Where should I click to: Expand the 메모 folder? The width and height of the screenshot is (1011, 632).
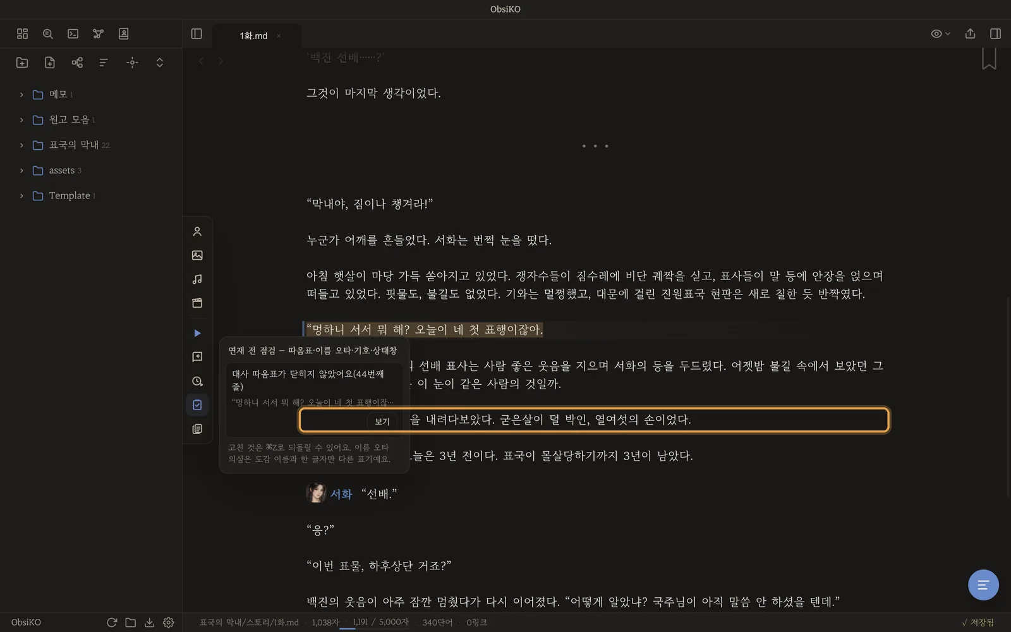[21, 95]
